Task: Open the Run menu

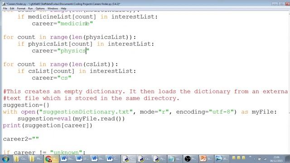Action: [30, 9]
